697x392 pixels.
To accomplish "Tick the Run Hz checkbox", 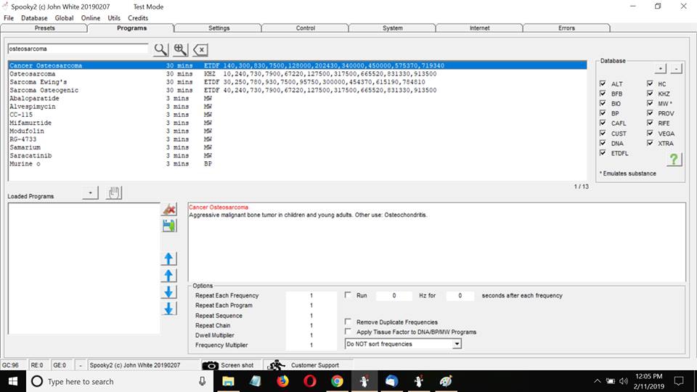I will click(348, 295).
